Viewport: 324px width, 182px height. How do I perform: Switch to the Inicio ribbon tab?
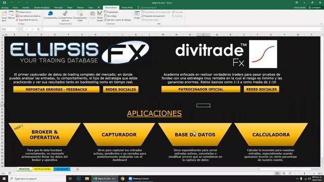click(15, 8)
